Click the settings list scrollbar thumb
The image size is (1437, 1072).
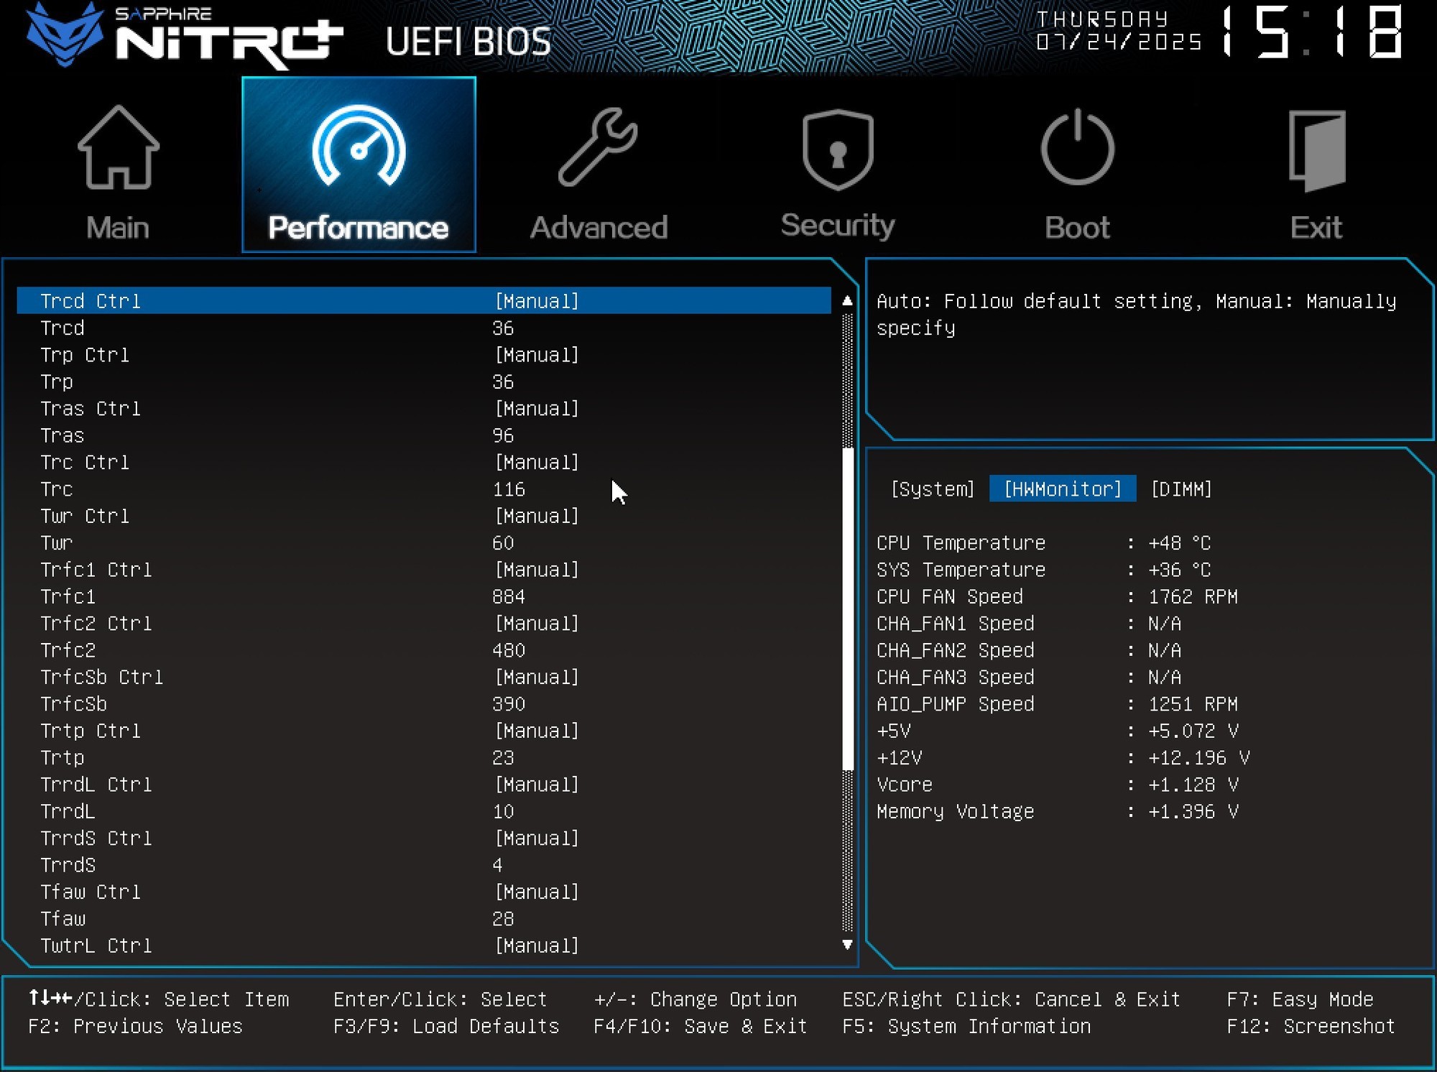pyautogui.click(x=847, y=608)
